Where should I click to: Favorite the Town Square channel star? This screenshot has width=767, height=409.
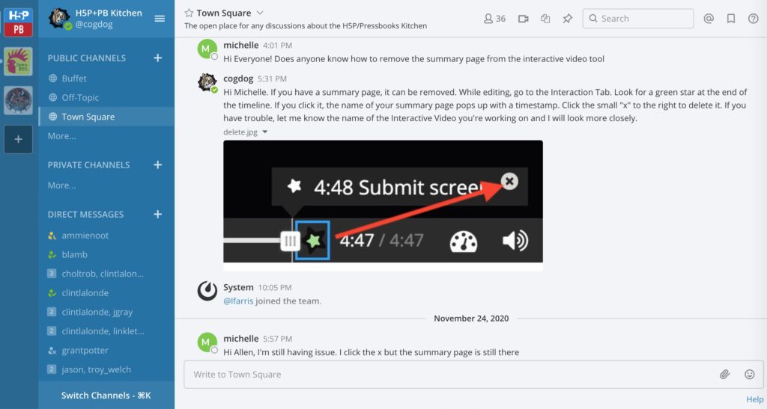tap(189, 13)
